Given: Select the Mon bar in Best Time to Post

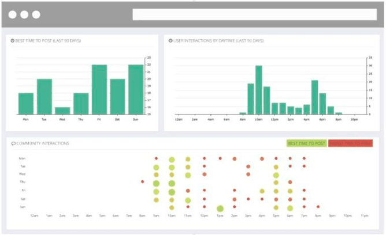Looking at the screenshot, I should pyautogui.click(x=26, y=104).
